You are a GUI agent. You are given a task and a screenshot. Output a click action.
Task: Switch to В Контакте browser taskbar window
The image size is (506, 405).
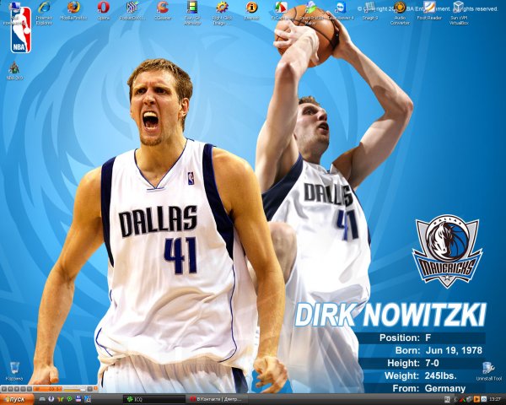coord(221,398)
